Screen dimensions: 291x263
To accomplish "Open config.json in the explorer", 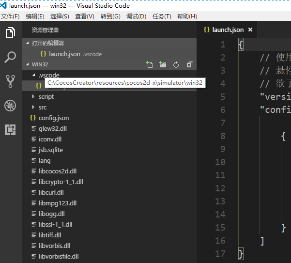I will (x=109, y=118).
